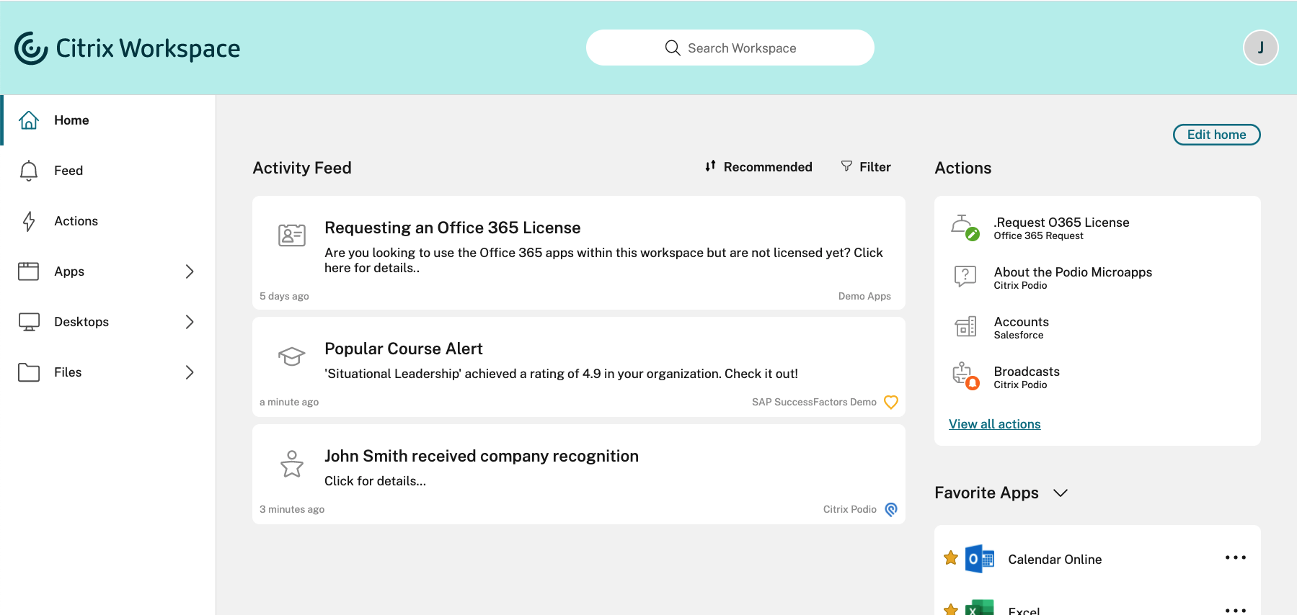Viewport: 1297px width, 615px height.
Task: Click the Actions lightning bolt icon
Action: 29,221
